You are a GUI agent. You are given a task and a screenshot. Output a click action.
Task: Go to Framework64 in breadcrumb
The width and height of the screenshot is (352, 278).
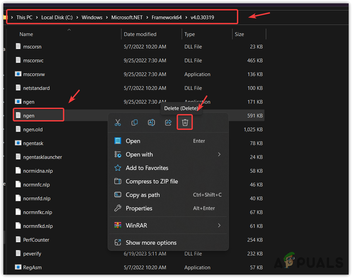pos(167,17)
